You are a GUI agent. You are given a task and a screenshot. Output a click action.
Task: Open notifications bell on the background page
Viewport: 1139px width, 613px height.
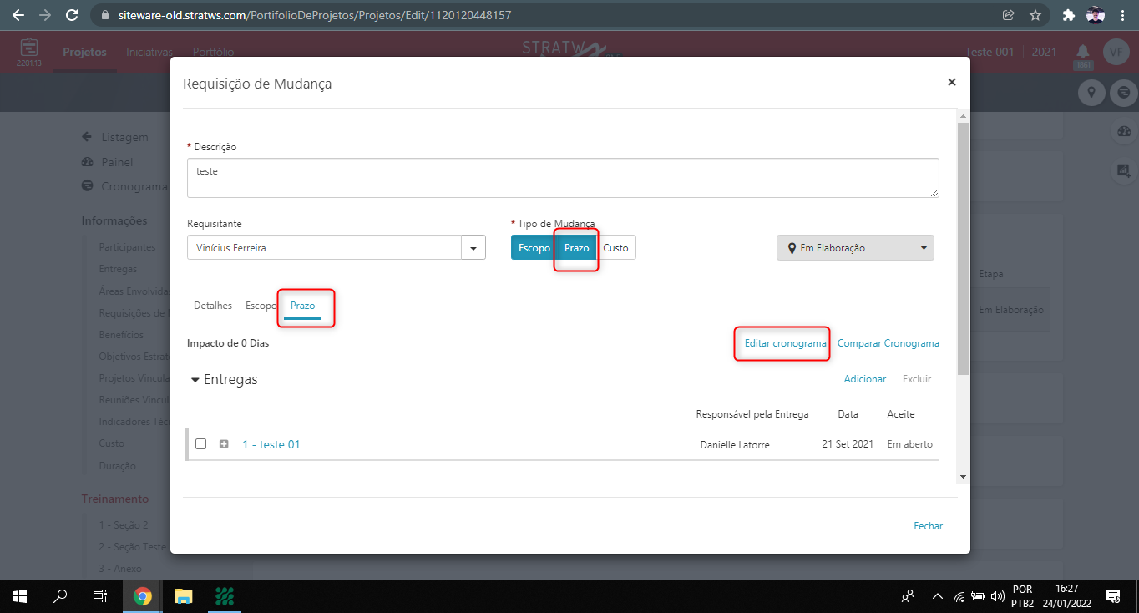point(1082,52)
